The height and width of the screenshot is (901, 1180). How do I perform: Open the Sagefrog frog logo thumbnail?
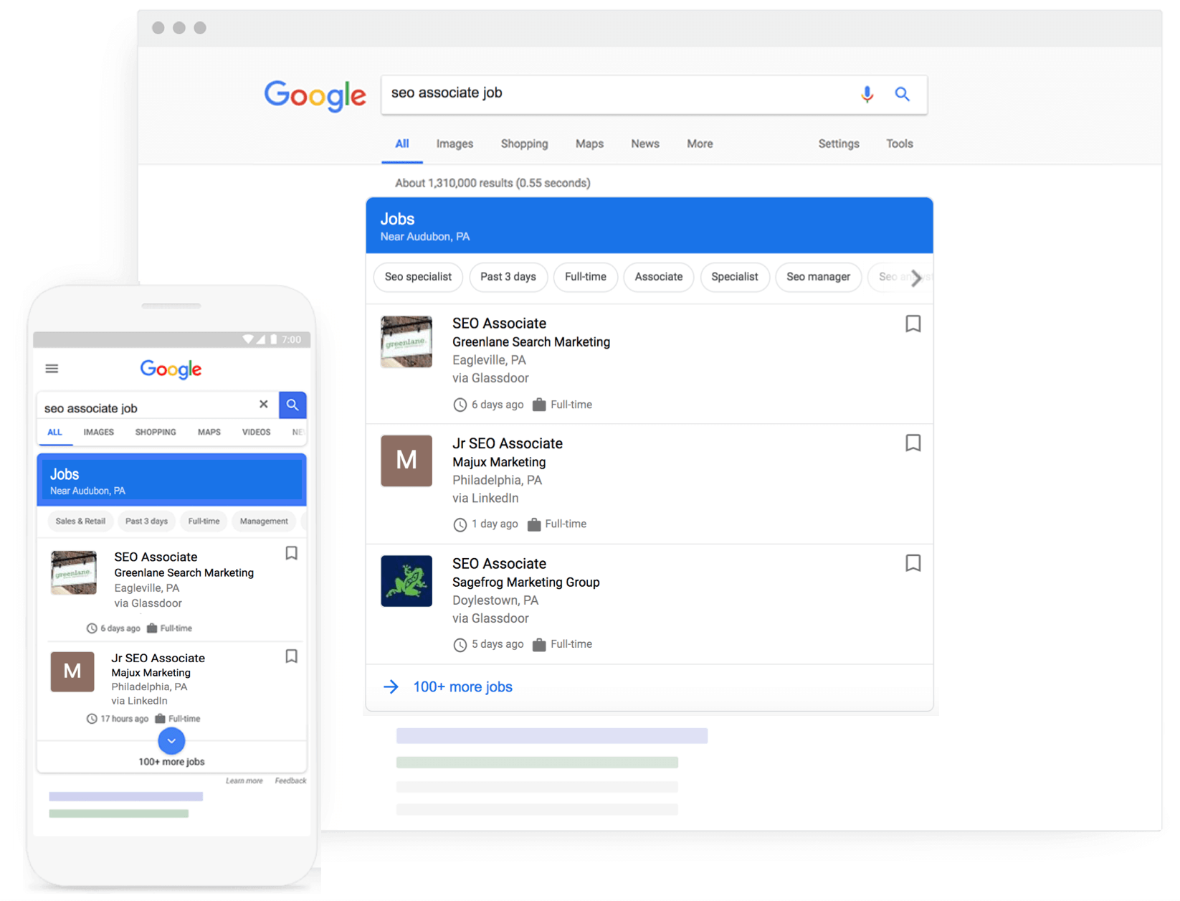pyautogui.click(x=406, y=581)
